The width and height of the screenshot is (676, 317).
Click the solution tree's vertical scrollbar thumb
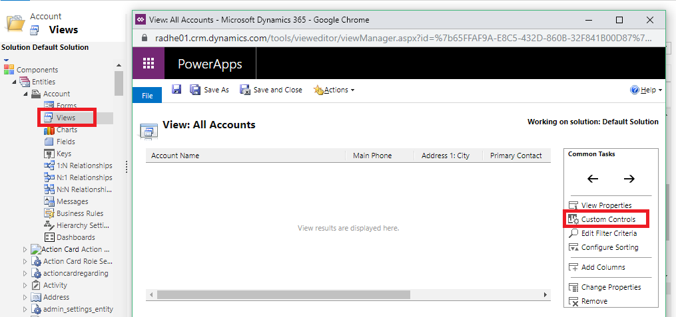[119, 83]
